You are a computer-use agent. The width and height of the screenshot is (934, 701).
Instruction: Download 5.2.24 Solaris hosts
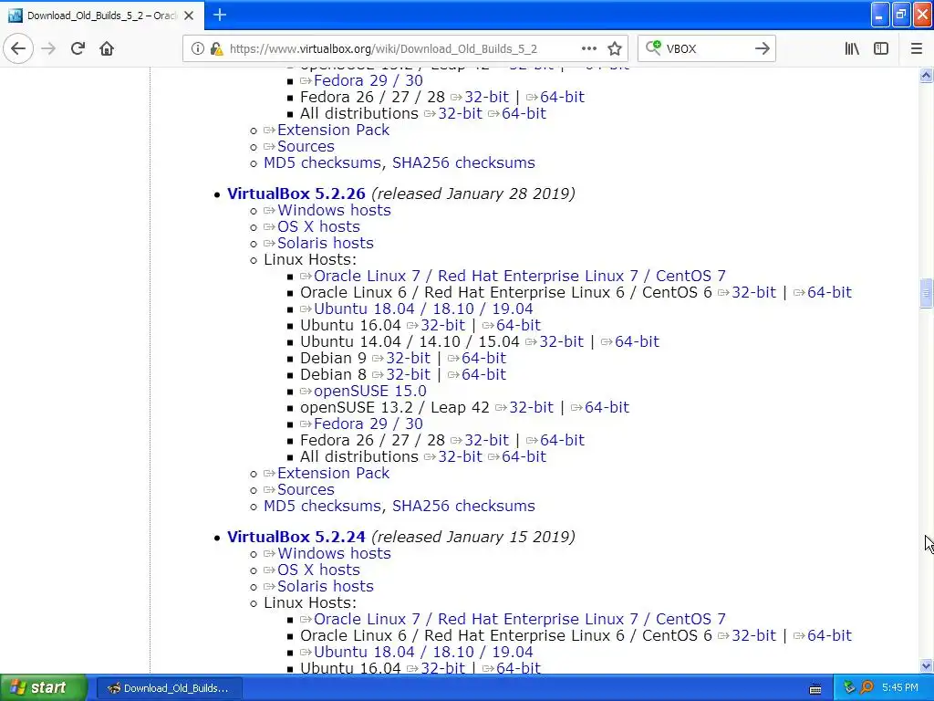[326, 587]
